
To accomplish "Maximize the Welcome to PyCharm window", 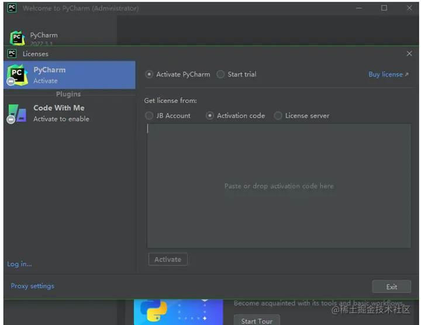I will [x=384, y=8].
